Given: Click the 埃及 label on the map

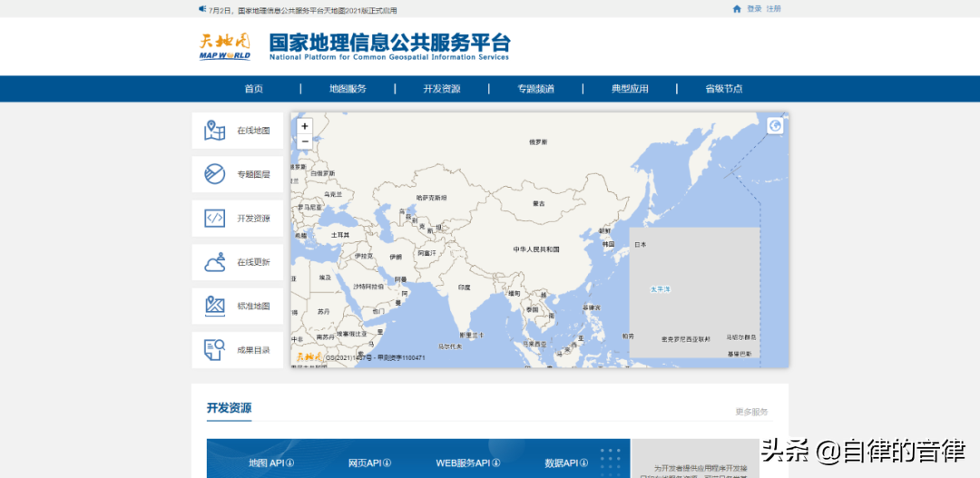Looking at the screenshot, I should 325,277.
